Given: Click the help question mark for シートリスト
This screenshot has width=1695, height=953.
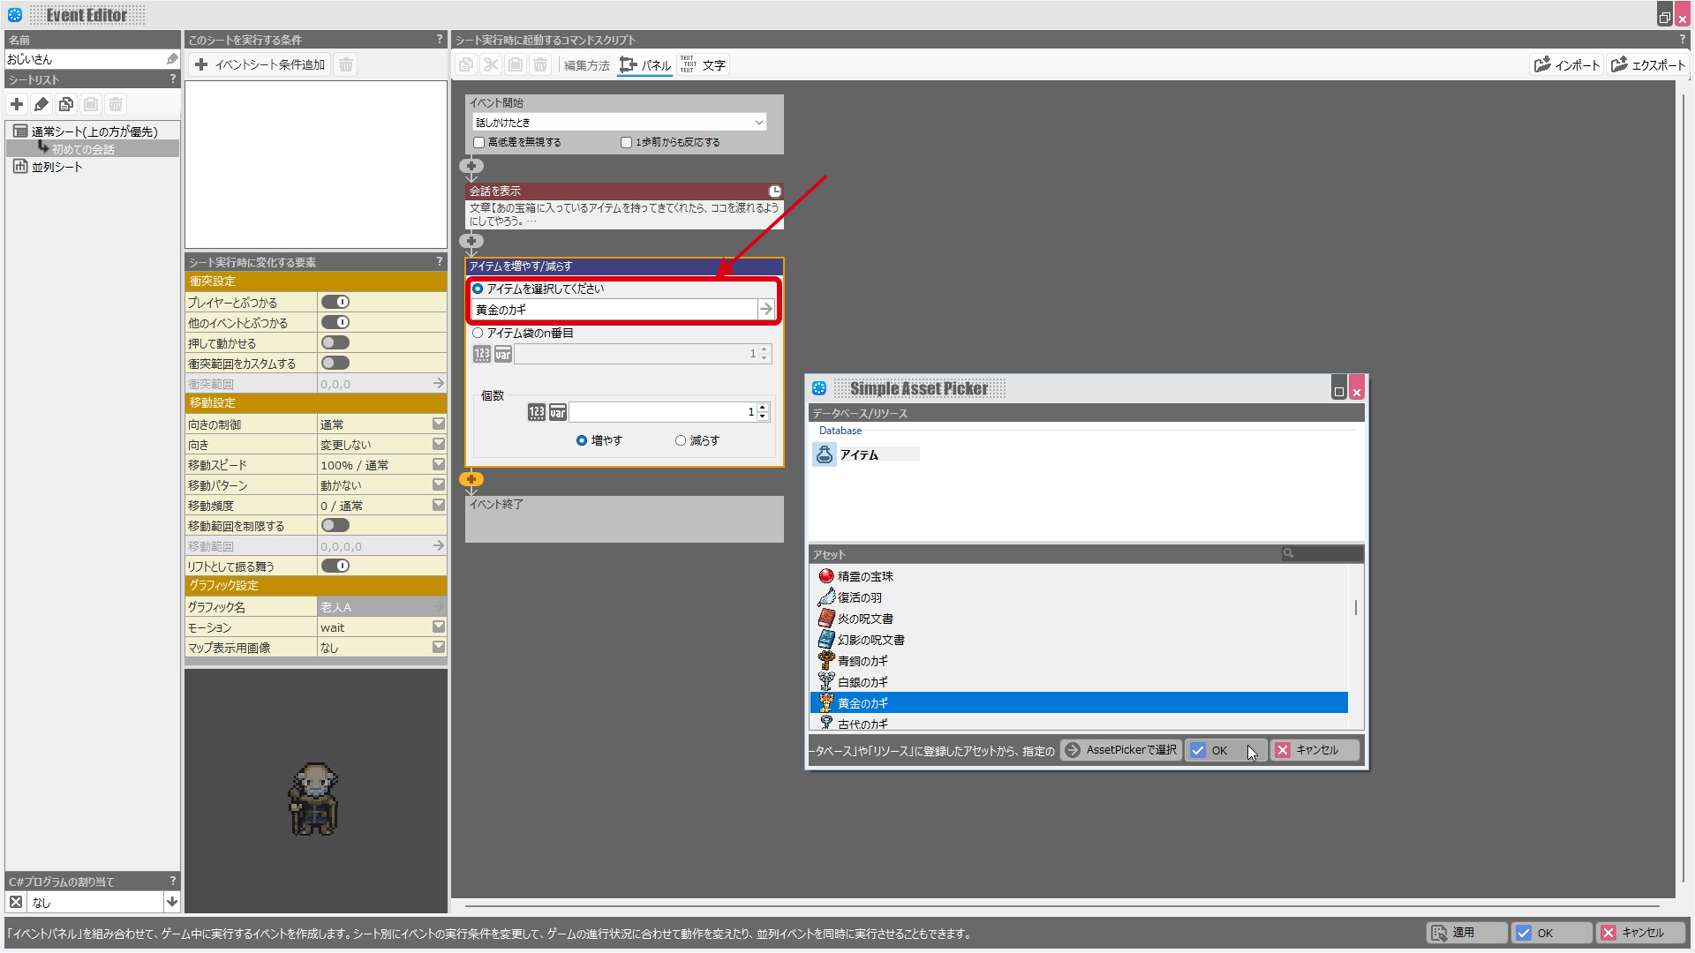Looking at the screenshot, I should pos(173,79).
